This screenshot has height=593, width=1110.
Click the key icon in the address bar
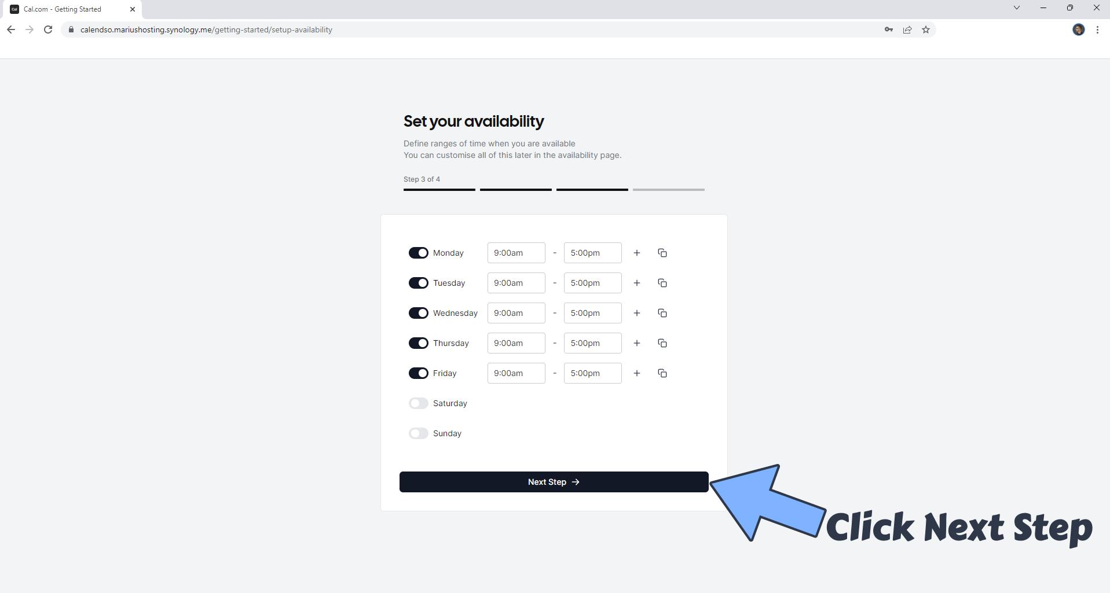click(x=888, y=30)
